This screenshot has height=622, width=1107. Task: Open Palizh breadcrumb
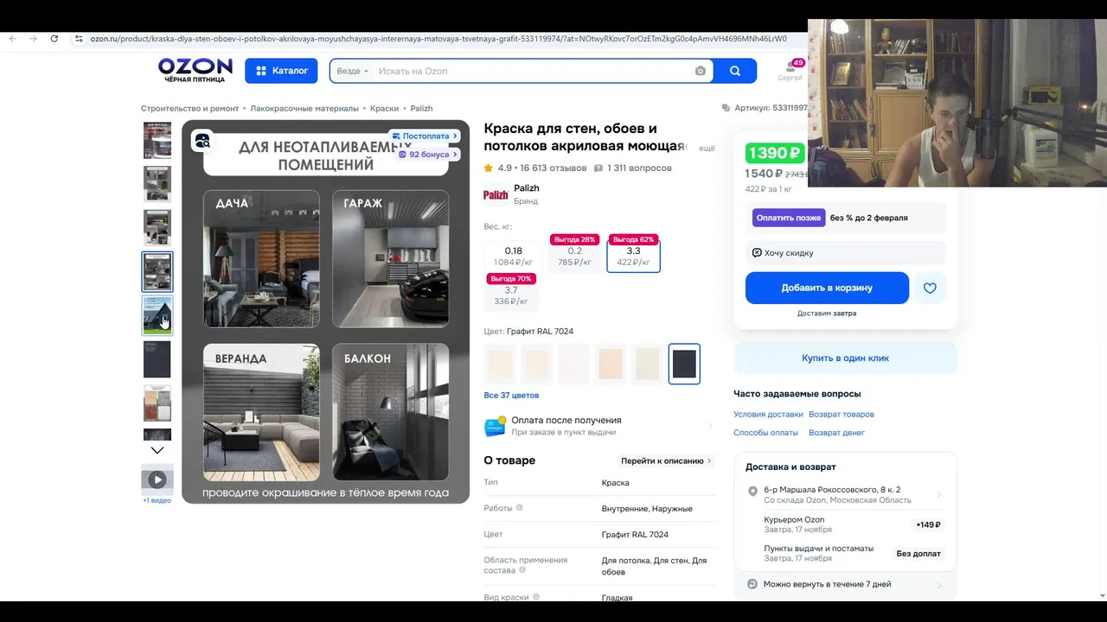pyautogui.click(x=421, y=109)
